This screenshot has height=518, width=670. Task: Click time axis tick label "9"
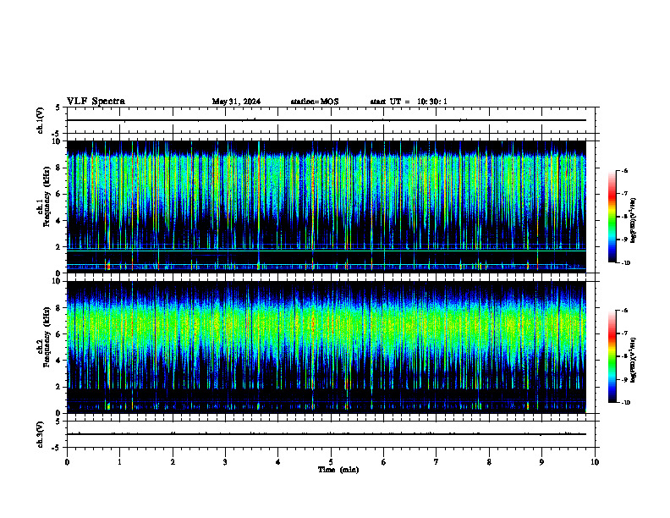[x=541, y=462]
